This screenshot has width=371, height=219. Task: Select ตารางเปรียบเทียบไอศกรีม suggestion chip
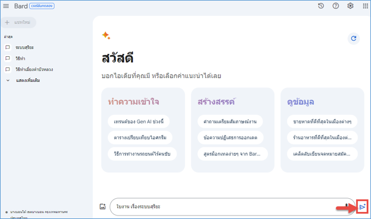click(x=140, y=137)
